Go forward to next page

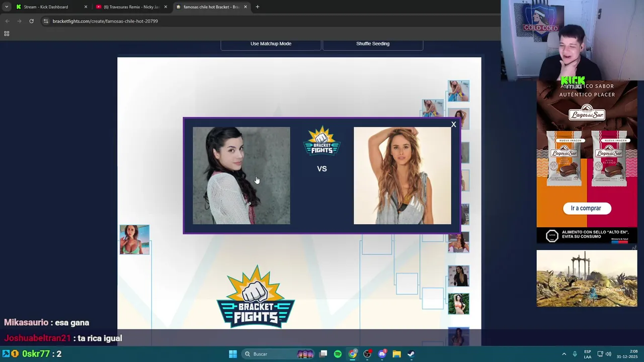point(19,21)
